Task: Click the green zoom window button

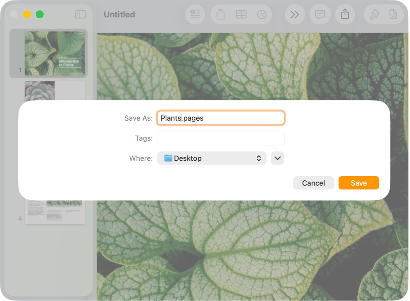Action: pos(40,14)
